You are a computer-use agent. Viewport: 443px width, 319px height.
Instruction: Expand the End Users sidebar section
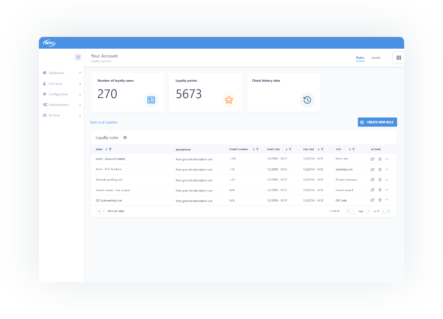tap(80, 84)
